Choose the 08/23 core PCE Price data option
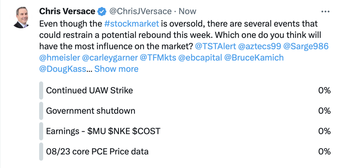The image size is (340, 168). [97, 151]
